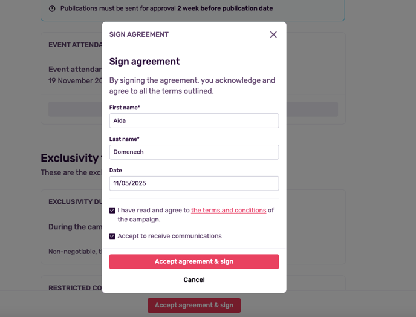
Task: Click the SIGN AGREEMENT dialog title
Action: tap(139, 34)
